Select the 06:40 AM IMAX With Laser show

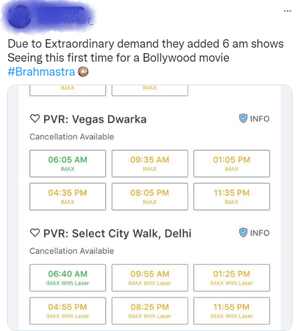[68, 278]
